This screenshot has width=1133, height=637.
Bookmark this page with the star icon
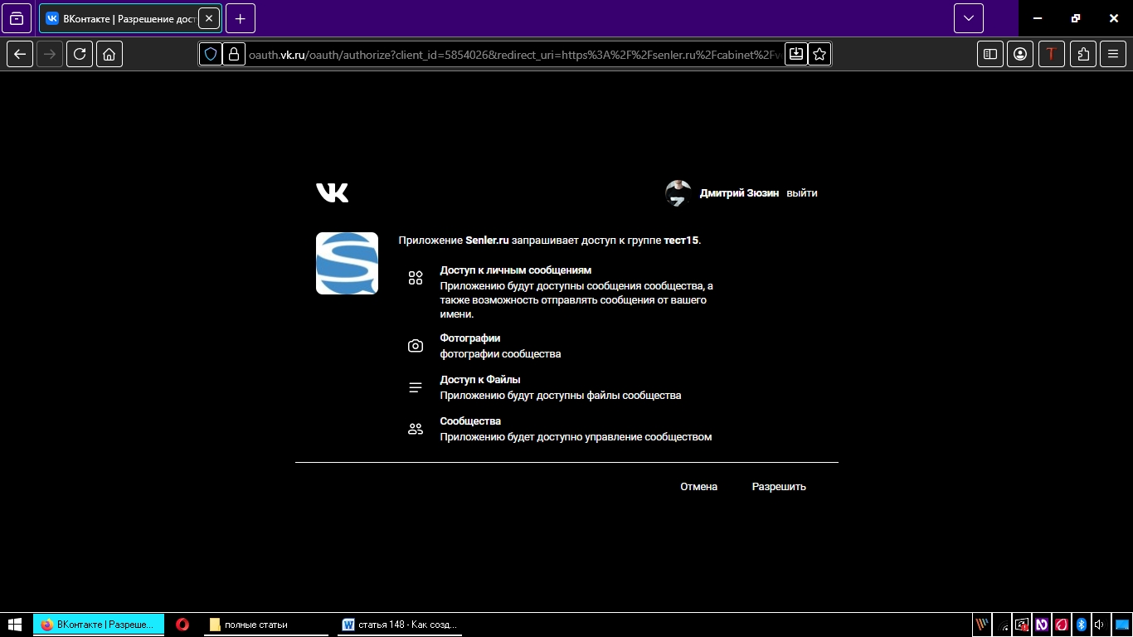(x=819, y=54)
